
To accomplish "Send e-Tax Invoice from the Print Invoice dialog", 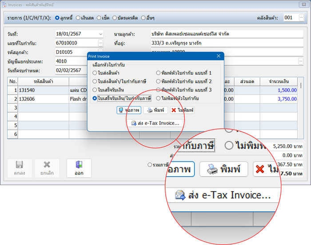I will pos(155,123).
